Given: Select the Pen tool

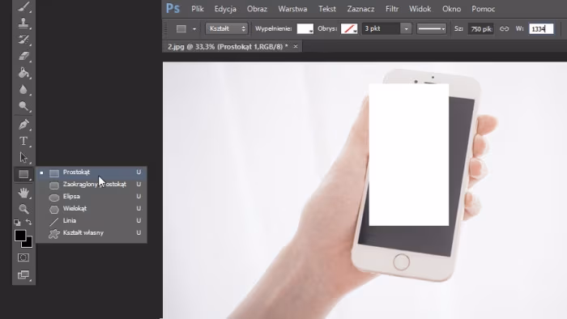Looking at the screenshot, I should [x=23, y=124].
